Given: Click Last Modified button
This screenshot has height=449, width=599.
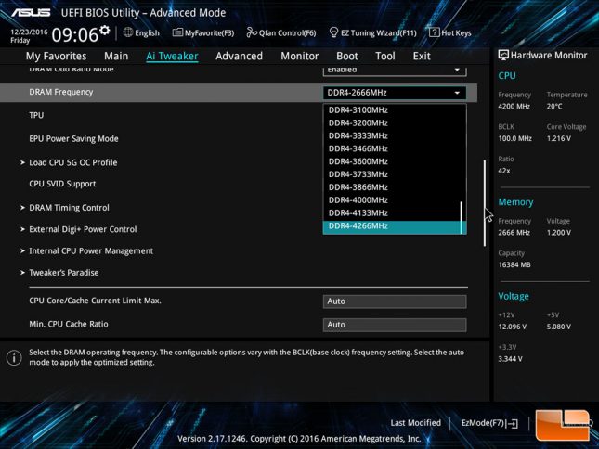Looking at the screenshot, I should click(x=416, y=423).
